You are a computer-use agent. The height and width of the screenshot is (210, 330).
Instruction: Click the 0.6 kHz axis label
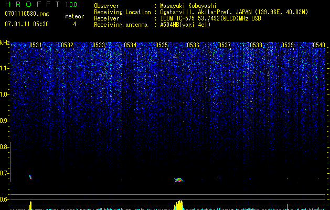pyautogui.click(x=4, y=199)
